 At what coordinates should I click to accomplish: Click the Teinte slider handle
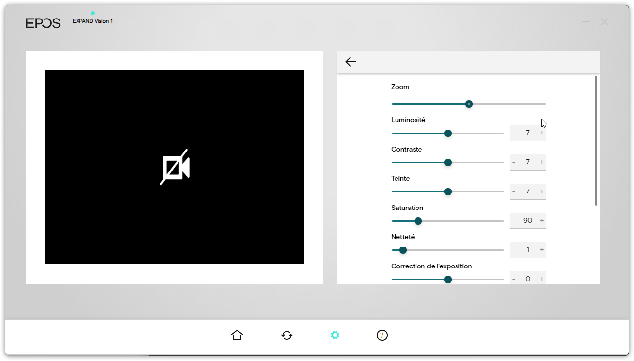tap(448, 191)
